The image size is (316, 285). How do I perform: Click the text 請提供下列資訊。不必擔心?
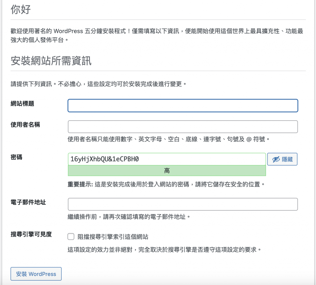(x=99, y=84)
